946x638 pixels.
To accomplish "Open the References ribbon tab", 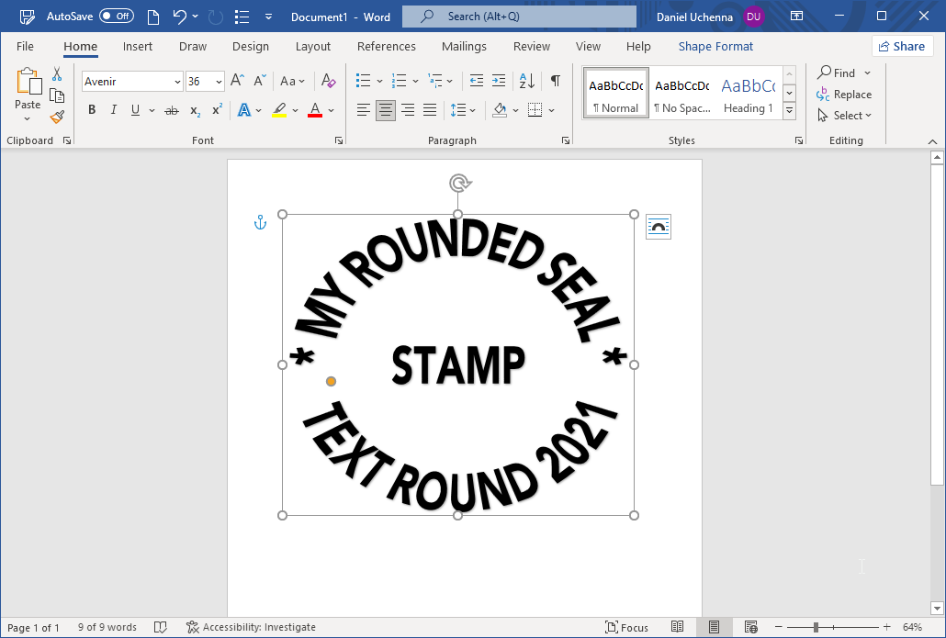I will point(386,46).
